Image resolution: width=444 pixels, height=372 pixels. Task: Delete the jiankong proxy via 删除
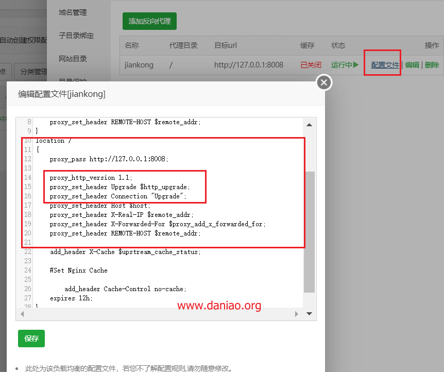coord(432,65)
